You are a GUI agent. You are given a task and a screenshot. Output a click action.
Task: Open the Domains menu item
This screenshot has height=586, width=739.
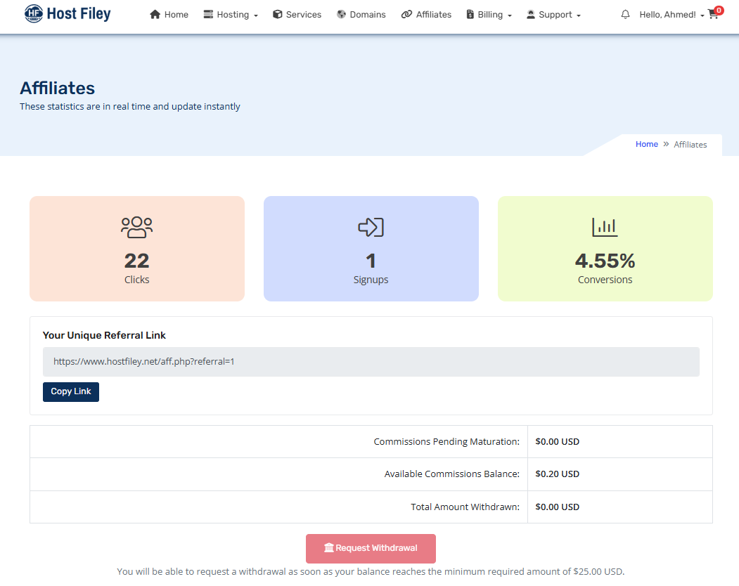[368, 15]
